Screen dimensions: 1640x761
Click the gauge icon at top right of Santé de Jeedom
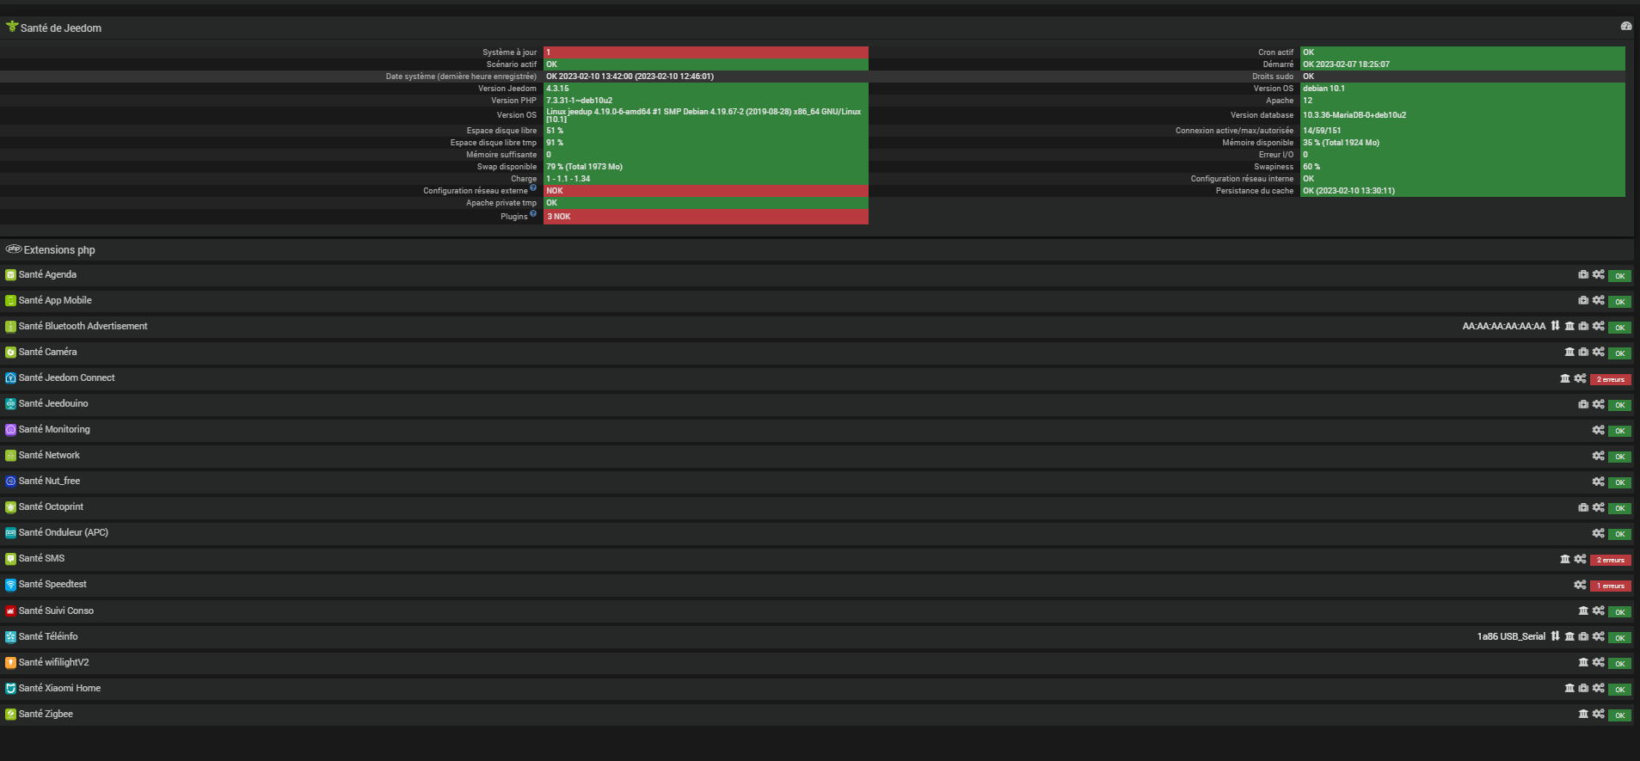[x=1626, y=27]
